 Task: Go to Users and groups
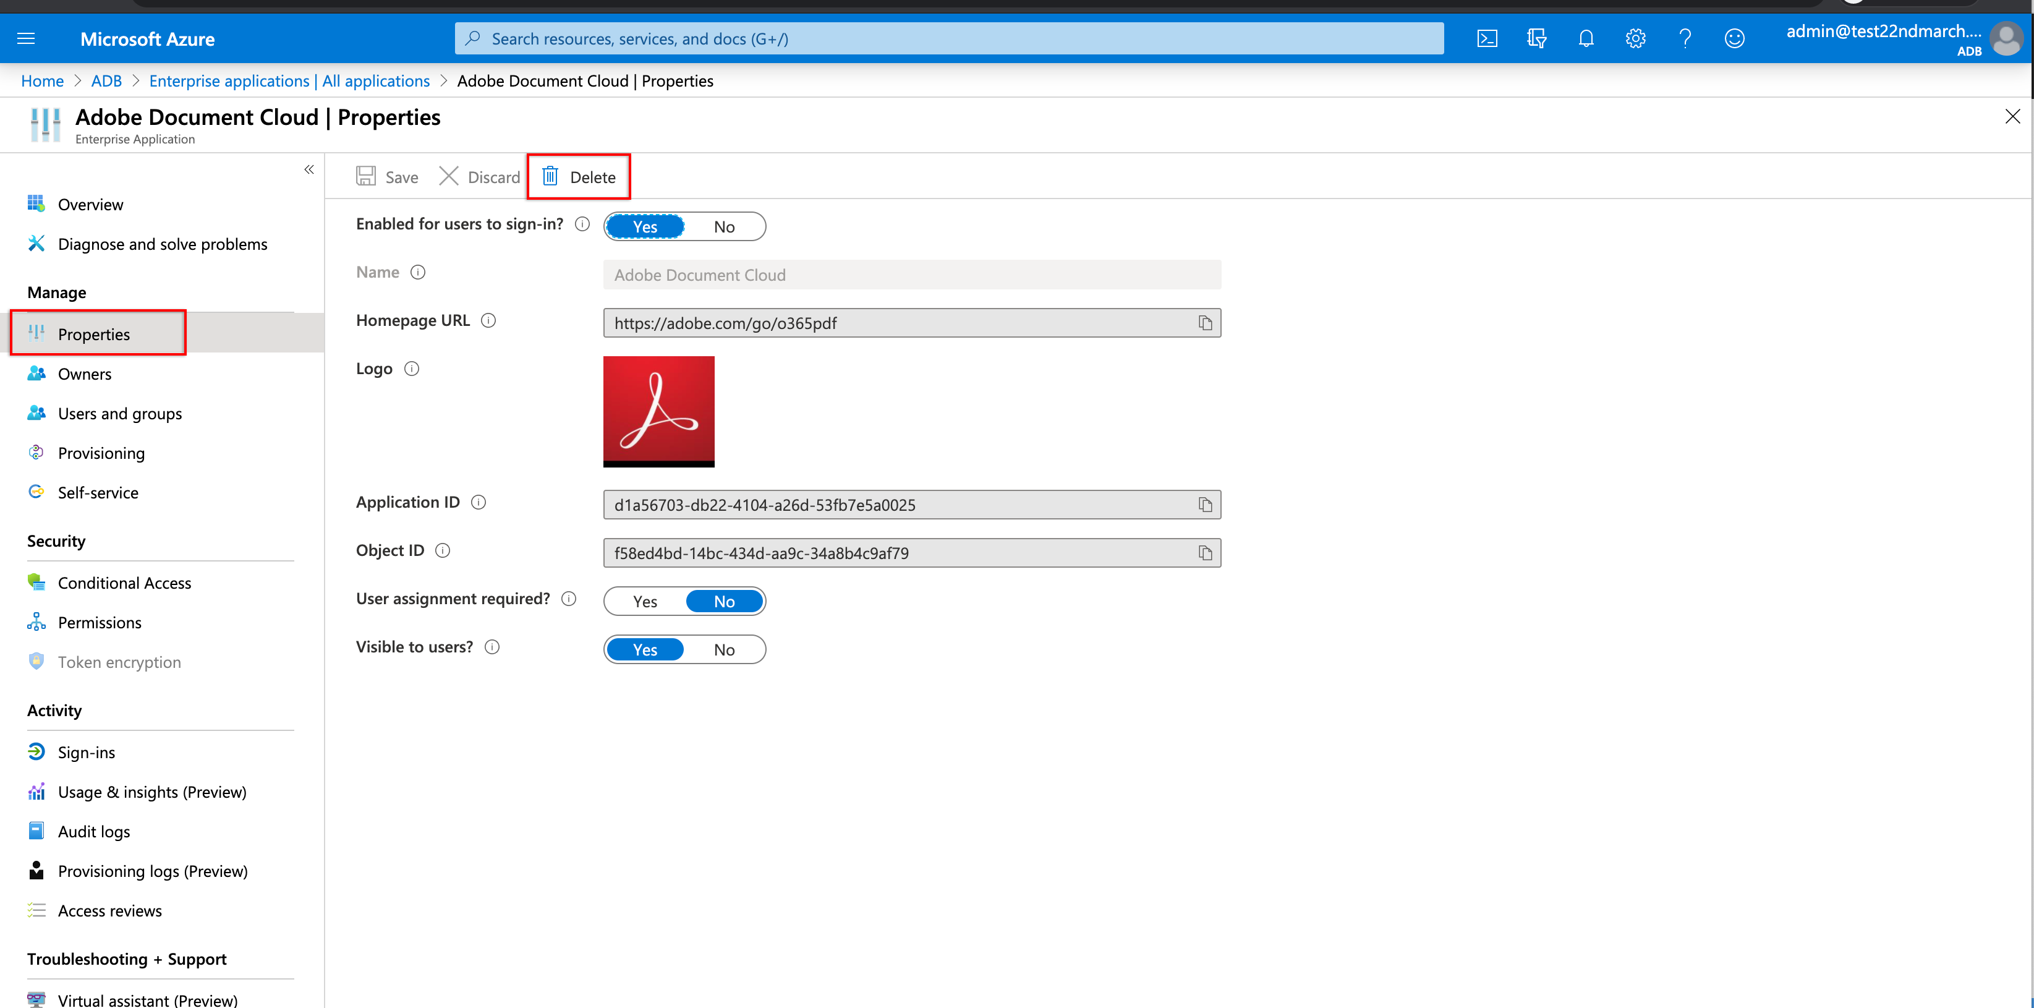tap(119, 412)
